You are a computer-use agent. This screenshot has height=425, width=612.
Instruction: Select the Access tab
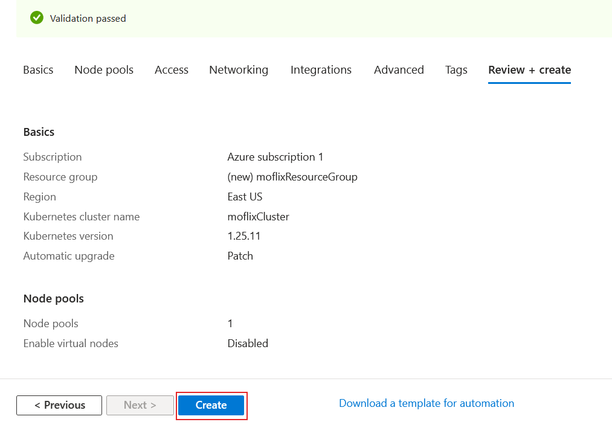171,69
